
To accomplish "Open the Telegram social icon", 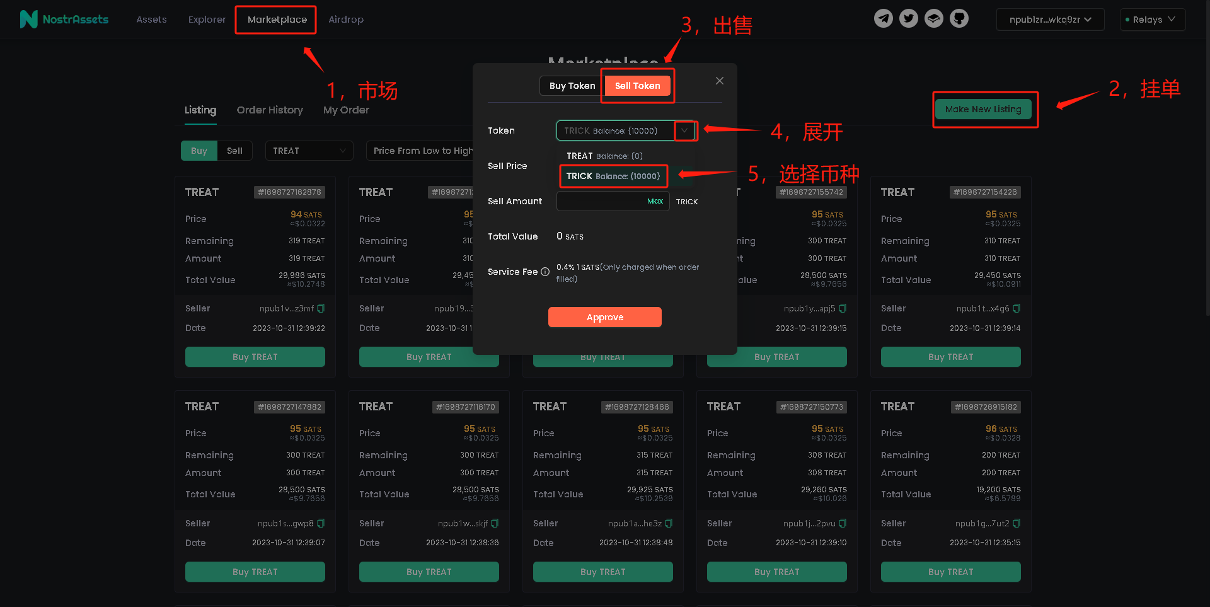I will [884, 18].
